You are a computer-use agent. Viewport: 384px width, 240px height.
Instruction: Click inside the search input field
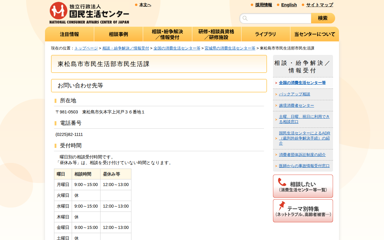coord(276,18)
